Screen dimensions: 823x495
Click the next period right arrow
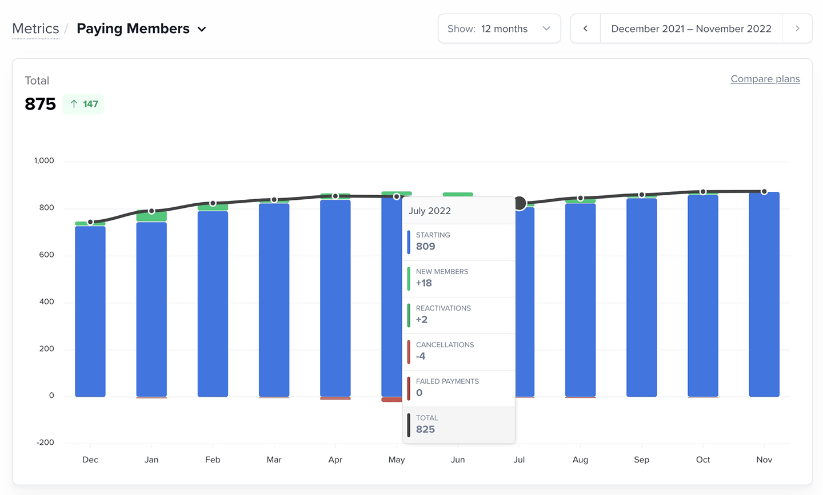click(x=797, y=28)
